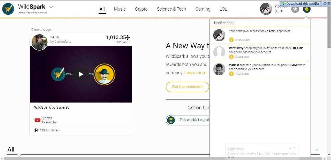This screenshot has height=160, width=331.
Task: Click the Get the extension button
Action: click(187, 87)
